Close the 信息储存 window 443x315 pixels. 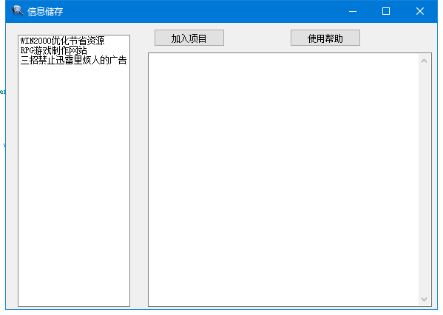pos(420,11)
